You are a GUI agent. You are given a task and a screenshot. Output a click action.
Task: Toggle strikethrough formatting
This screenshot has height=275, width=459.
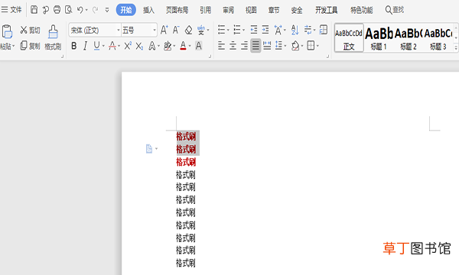tap(112, 46)
